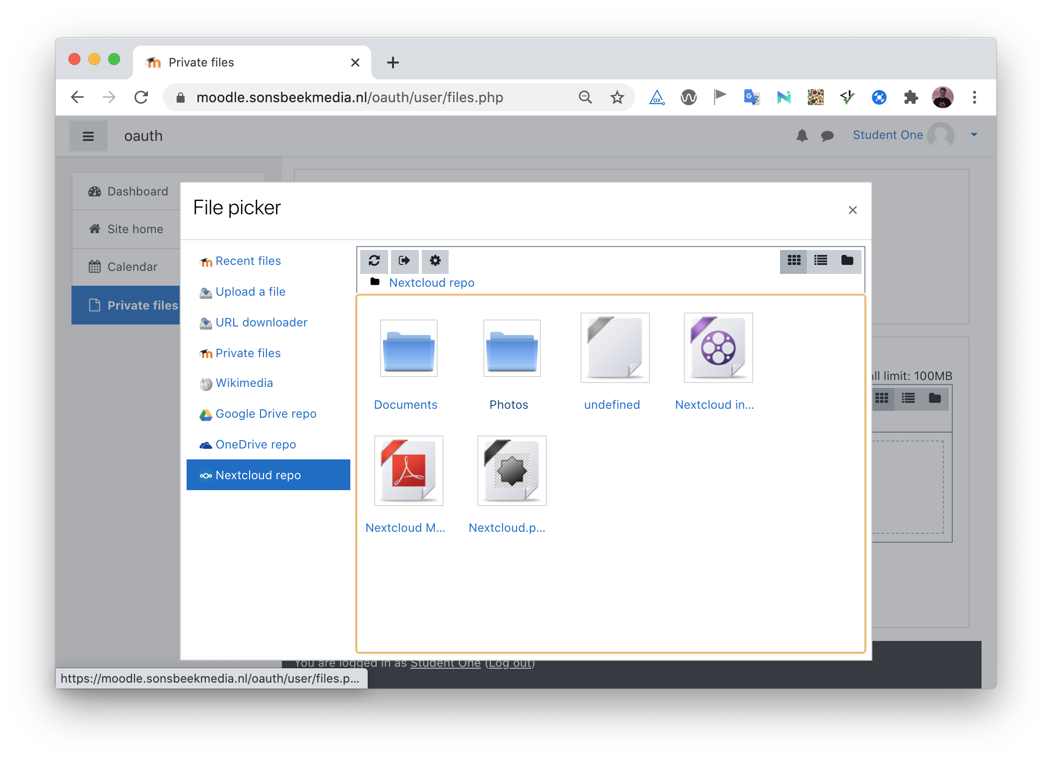
Task: Click the oauth site name
Action: [143, 136]
